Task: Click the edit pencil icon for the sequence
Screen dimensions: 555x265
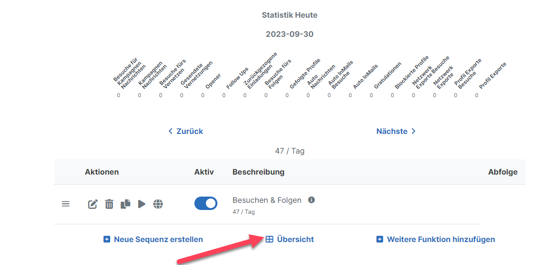Action: 93,204
